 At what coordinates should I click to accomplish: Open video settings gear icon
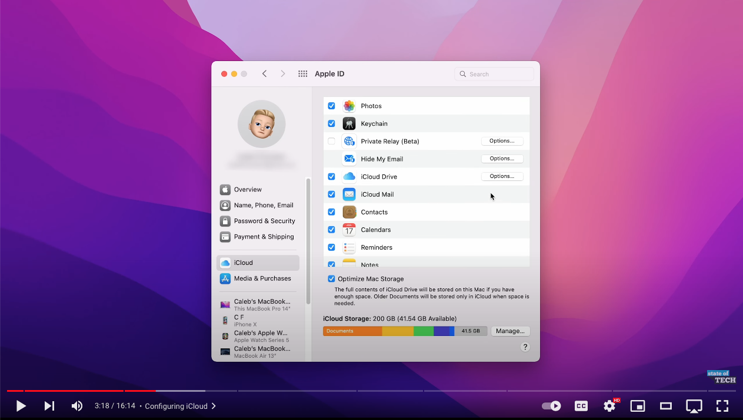pos(610,406)
